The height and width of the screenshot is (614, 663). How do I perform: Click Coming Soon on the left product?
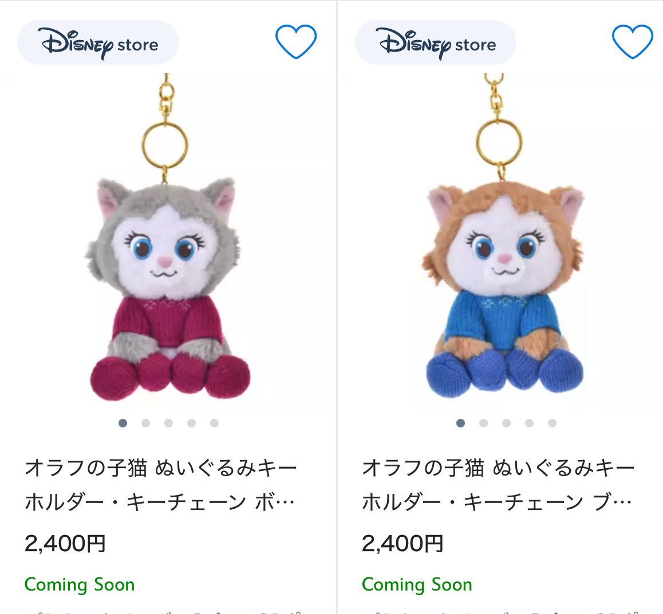tap(80, 585)
